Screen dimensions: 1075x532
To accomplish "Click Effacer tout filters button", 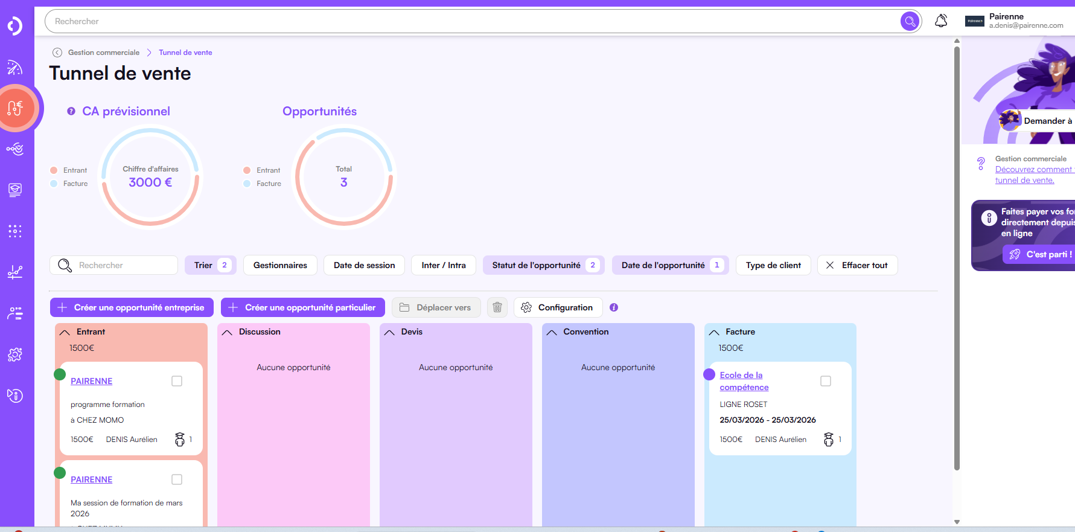I will (x=858, y=265).
